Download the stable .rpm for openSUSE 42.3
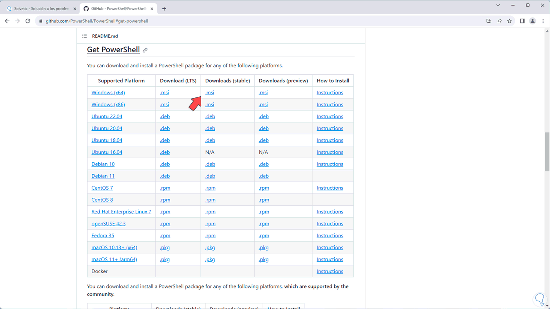The image size is (550, 309). click(x=210, y=224)
